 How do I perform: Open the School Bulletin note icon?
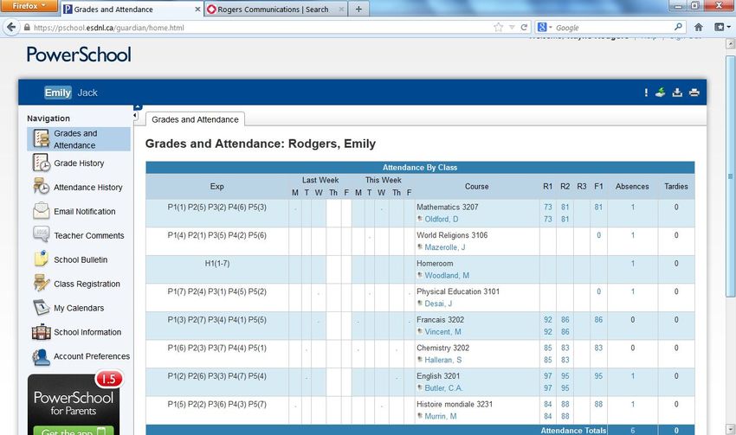(x=42, y=259)
